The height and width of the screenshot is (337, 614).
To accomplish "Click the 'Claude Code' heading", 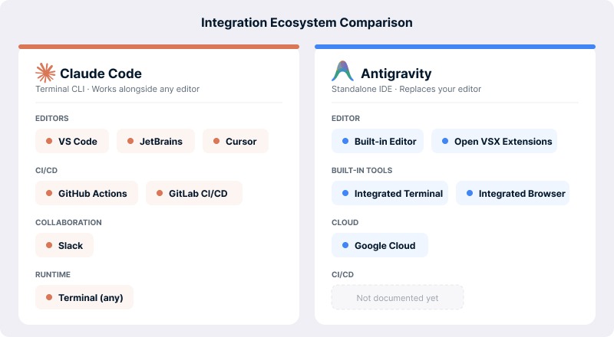I will [x=101, y=73].
